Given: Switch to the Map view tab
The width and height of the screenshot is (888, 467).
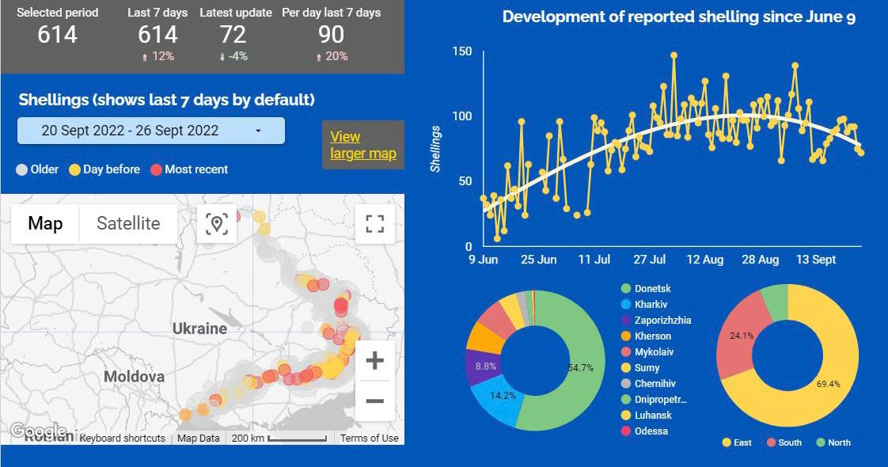Looking at the screenshot, I should (45, 224).
